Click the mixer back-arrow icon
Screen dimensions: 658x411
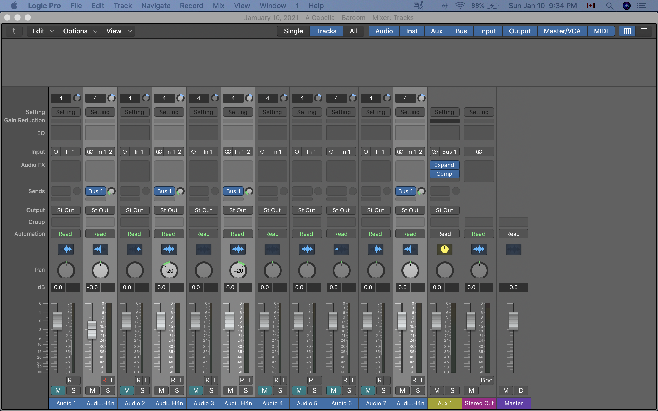point(14,31)
